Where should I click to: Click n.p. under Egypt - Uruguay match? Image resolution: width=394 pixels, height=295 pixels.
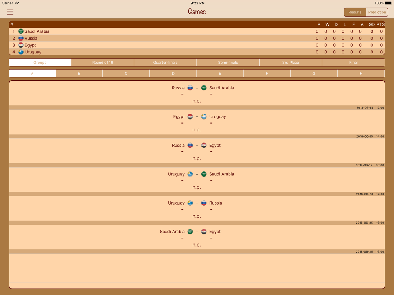click(x=197, y=130)
